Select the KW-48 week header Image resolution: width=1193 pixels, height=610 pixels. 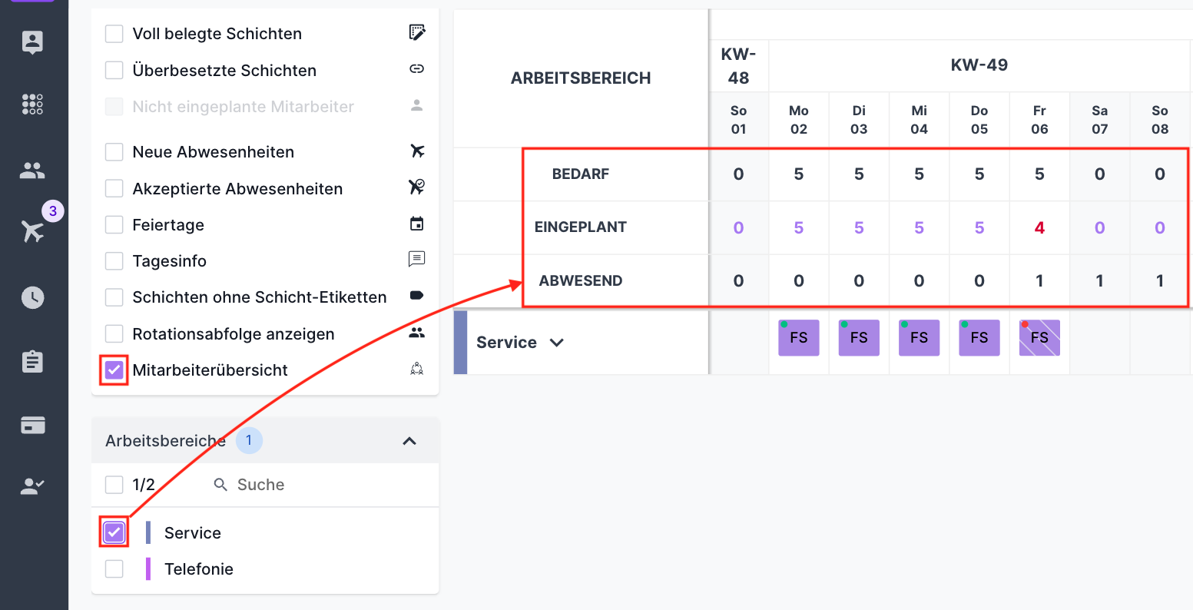[738, 65]
